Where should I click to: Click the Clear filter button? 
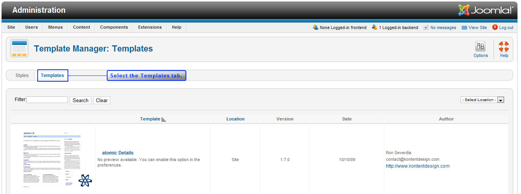tap(102, 100)
